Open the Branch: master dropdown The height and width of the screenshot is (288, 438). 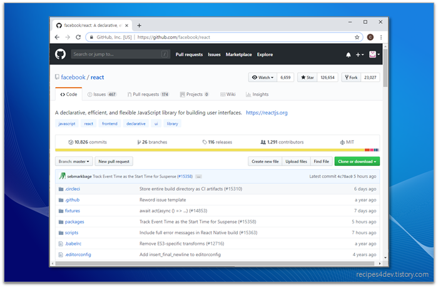[74, 162]
